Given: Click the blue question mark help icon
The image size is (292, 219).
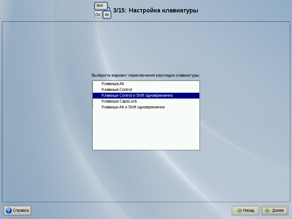Looking at the screenshot, I should 9,211.
